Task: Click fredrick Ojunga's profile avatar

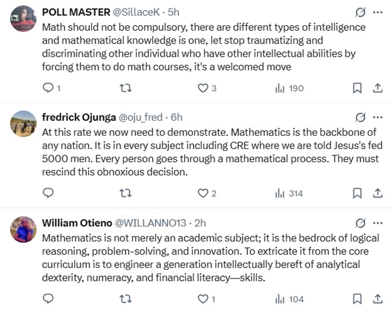Action: point(23,126)
